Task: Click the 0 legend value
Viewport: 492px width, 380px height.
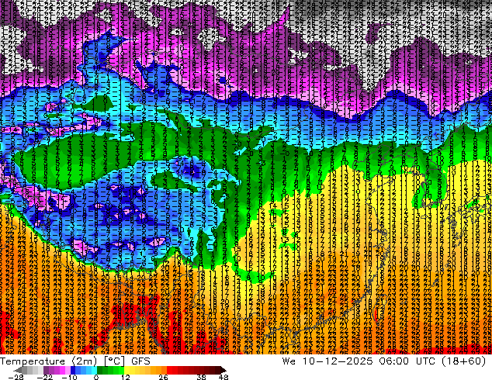Action: [x=96, y=377]
